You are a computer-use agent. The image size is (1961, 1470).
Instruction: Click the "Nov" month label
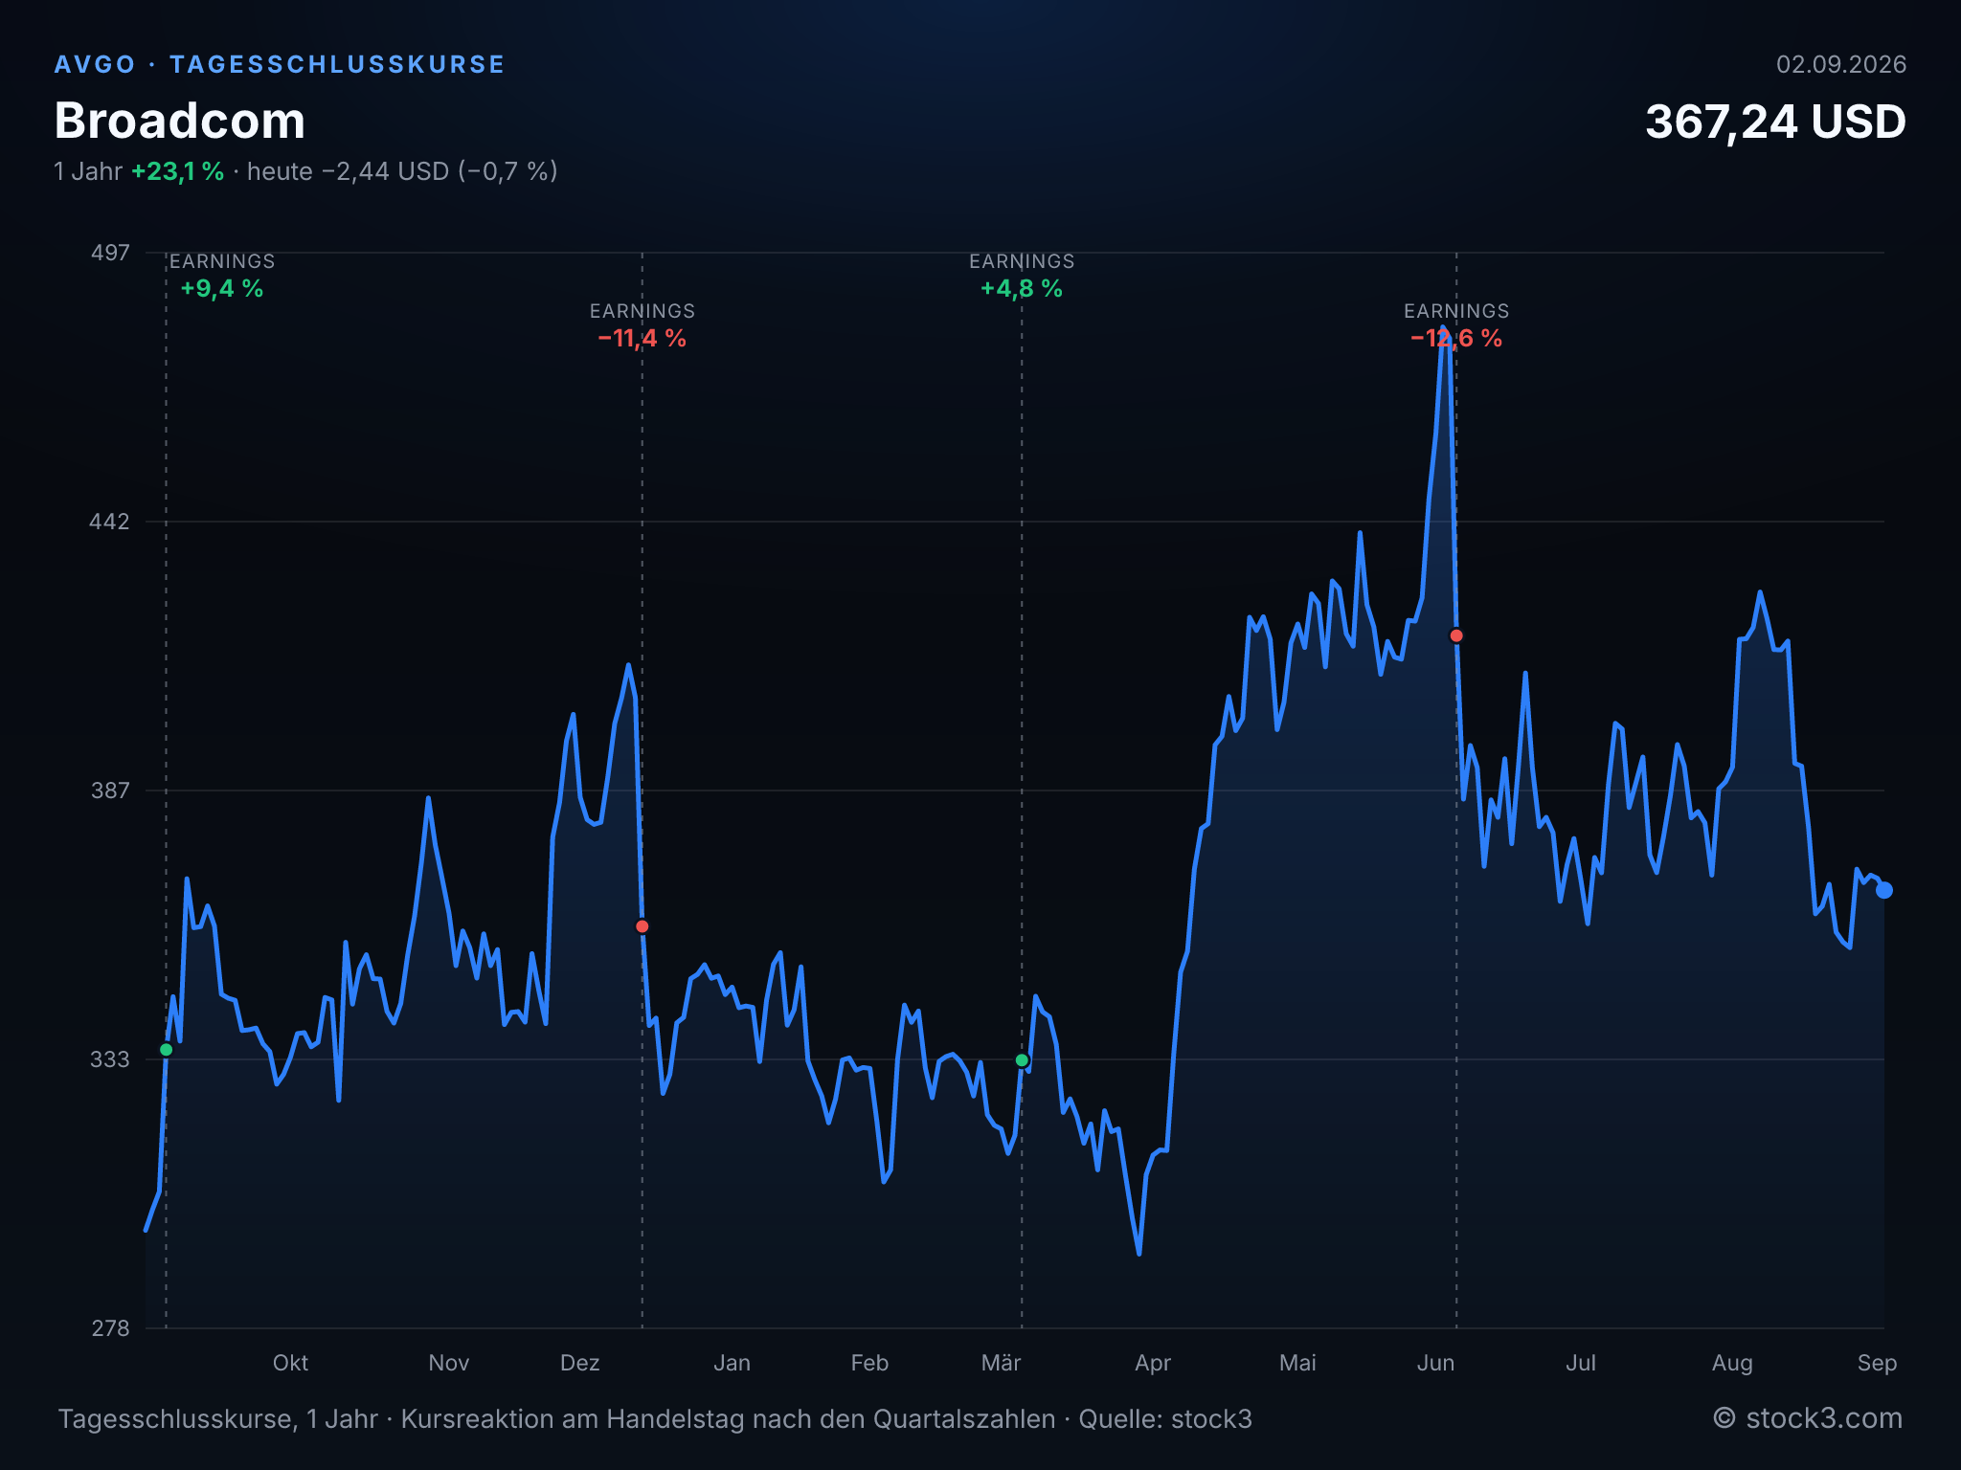[448, 1363]
